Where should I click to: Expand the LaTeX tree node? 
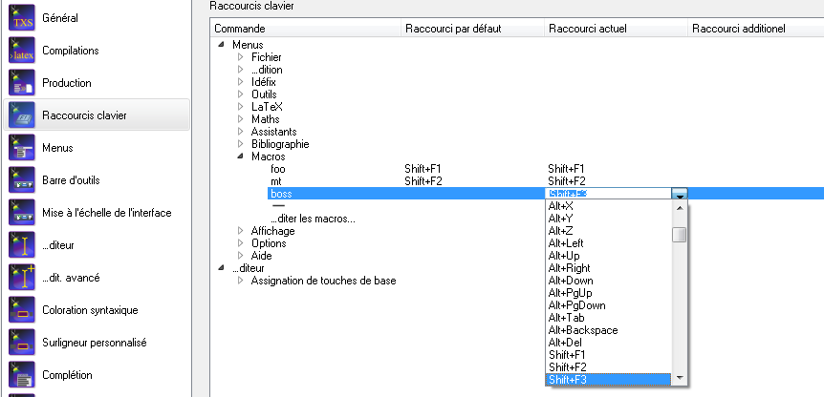241,107
